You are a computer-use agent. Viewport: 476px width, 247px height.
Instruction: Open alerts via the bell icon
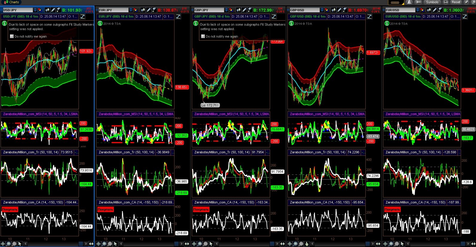click(x=409, y=2)
